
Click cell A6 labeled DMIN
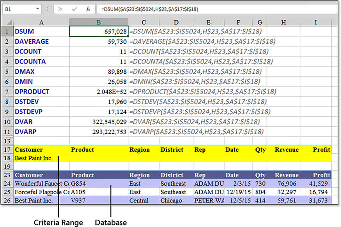point(41,82)
